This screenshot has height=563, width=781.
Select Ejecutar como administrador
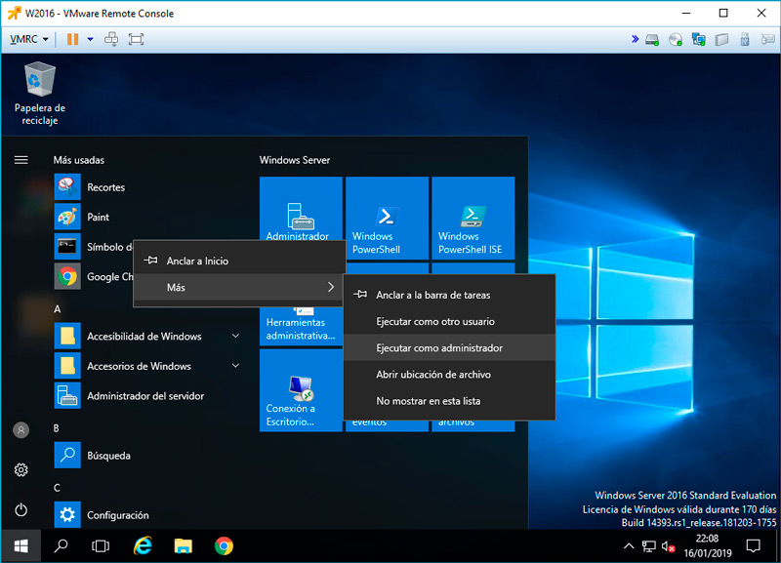(449, 348)
